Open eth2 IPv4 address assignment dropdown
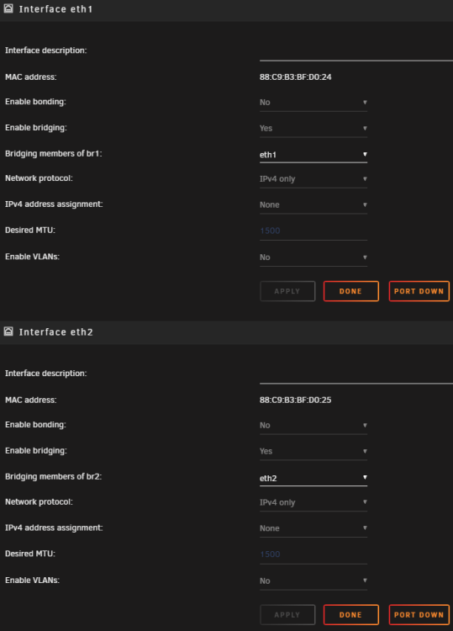The width and height of the screenshot is (453, 631). [313, 528]
